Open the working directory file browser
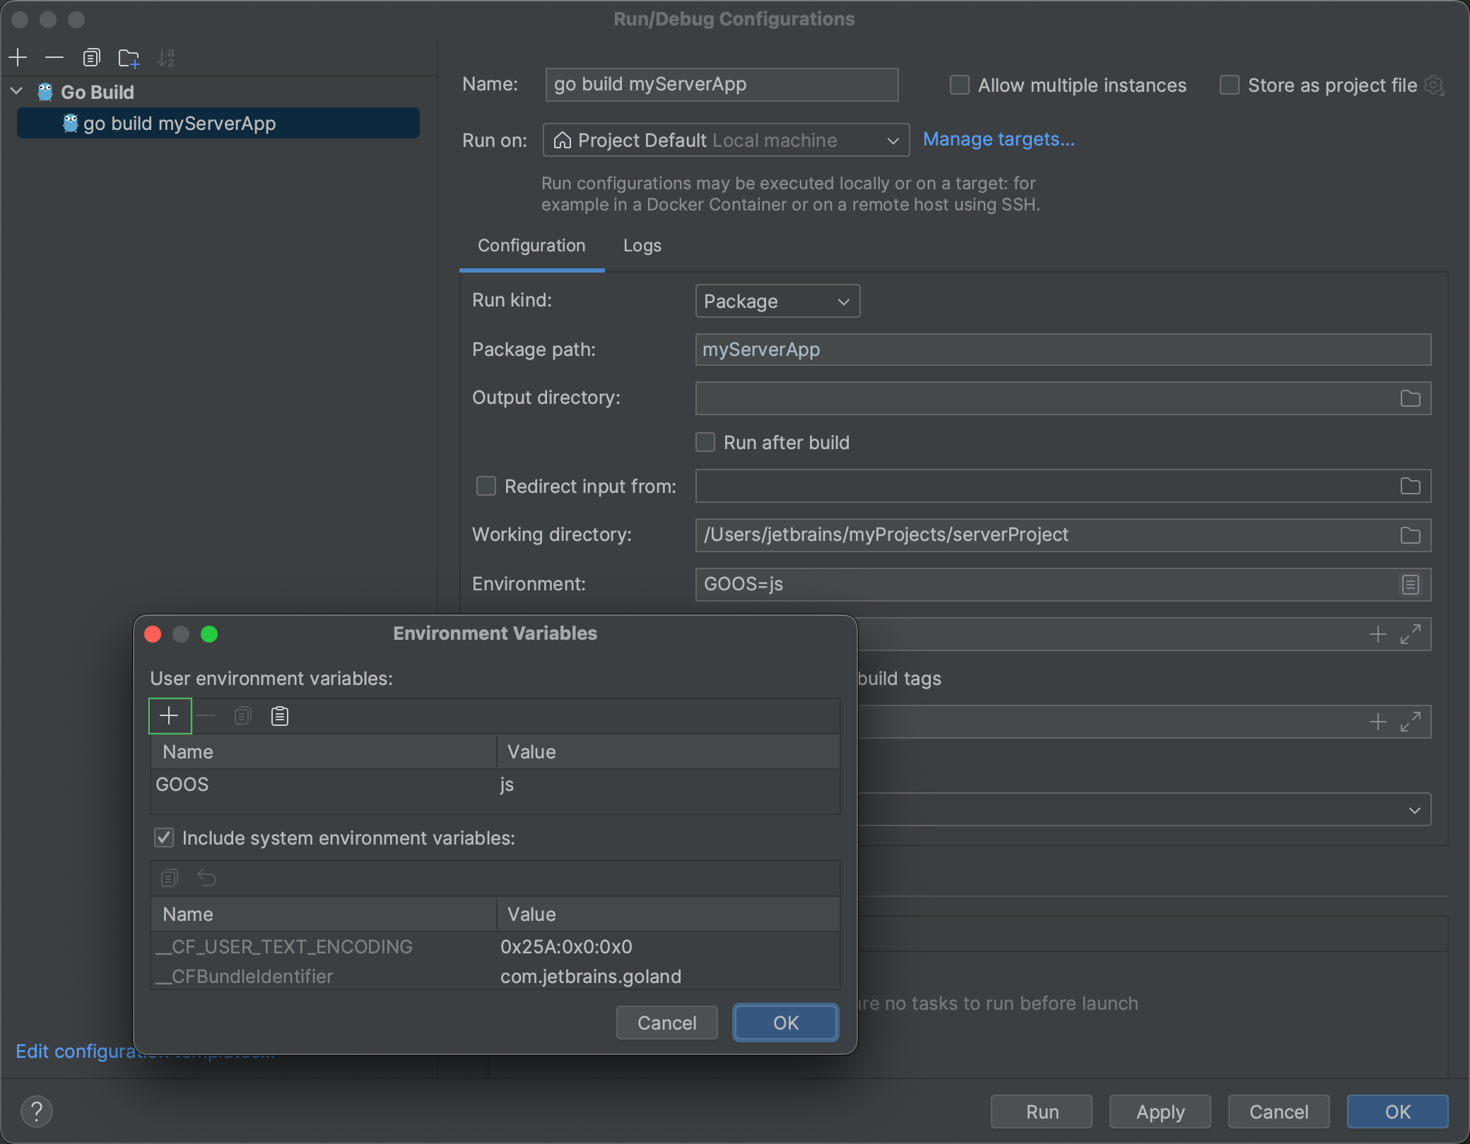Screen dimensions: 1470x1144 1409,535
